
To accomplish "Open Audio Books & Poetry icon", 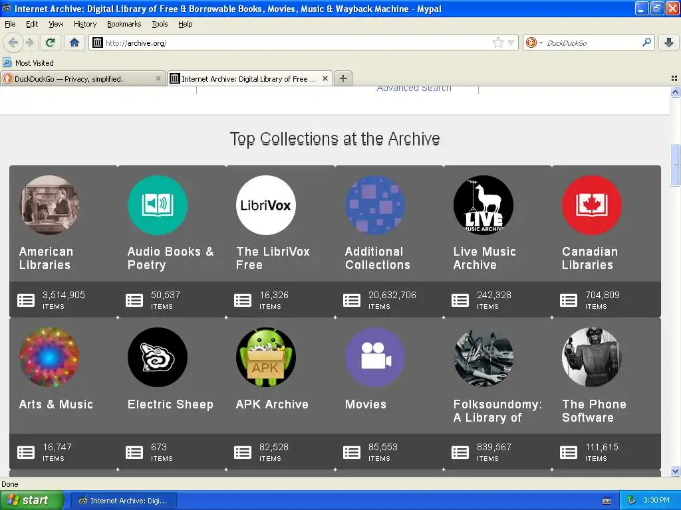I will (x=158, y=205).
